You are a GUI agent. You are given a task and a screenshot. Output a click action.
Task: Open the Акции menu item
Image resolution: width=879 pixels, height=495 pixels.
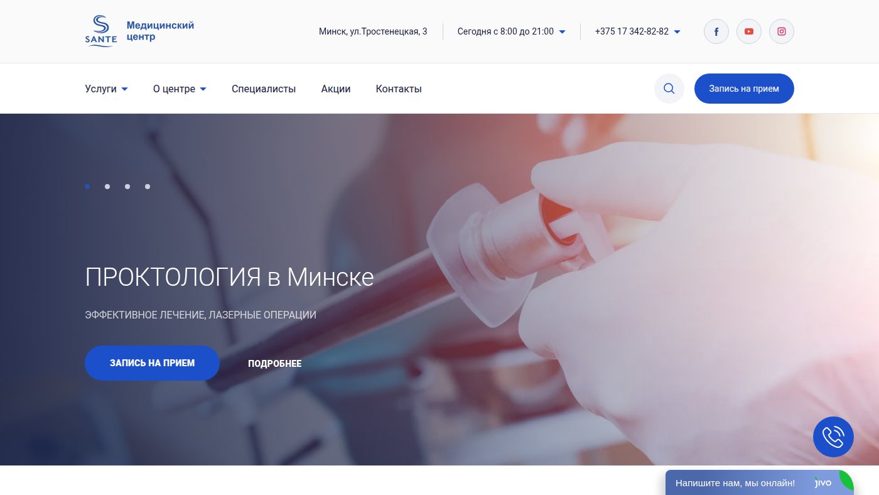[336, 89]
